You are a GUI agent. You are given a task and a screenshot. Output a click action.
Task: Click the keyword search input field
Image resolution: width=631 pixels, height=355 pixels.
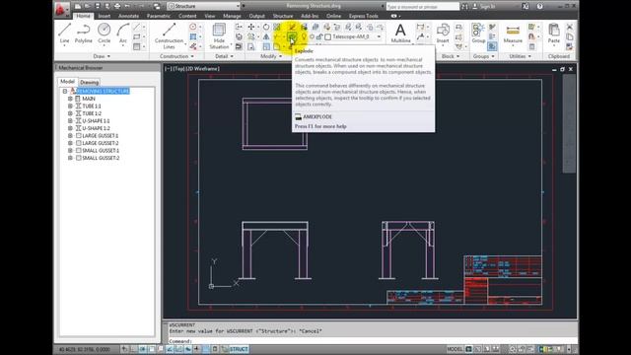[423, 7]
